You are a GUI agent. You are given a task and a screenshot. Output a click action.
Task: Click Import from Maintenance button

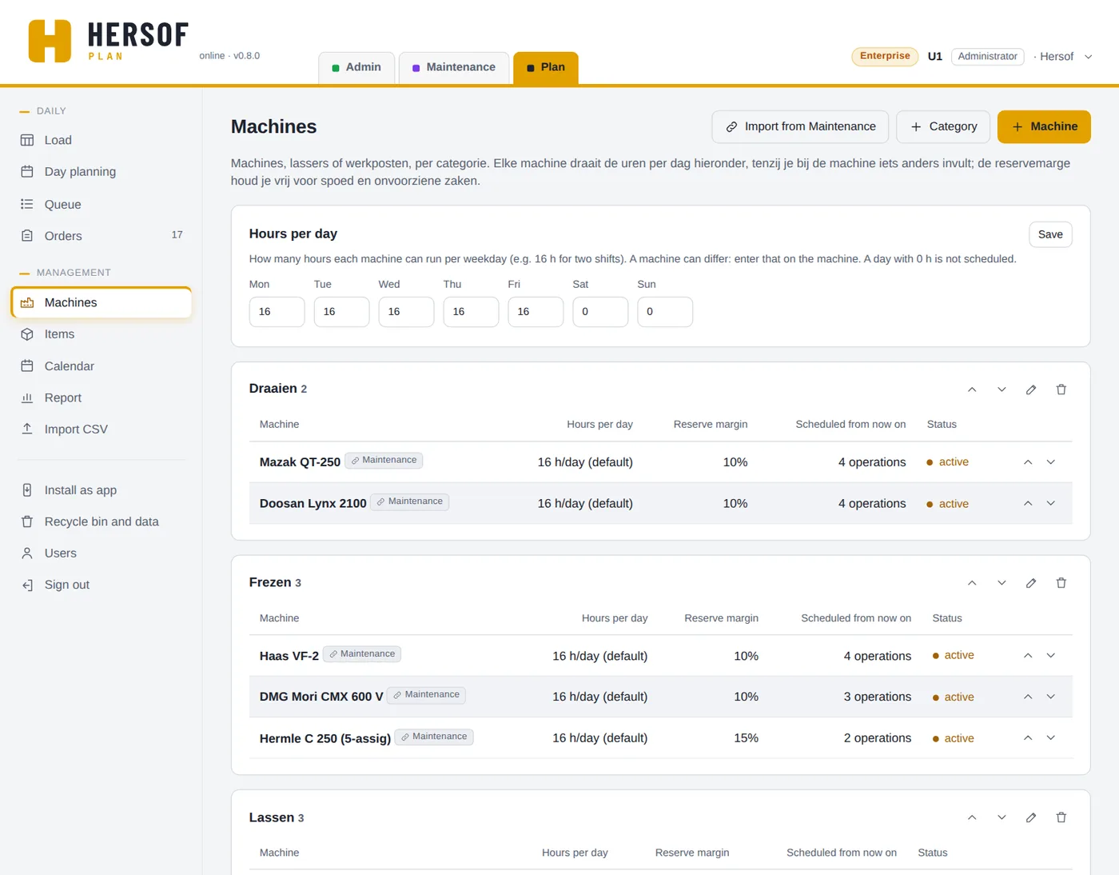800,126
